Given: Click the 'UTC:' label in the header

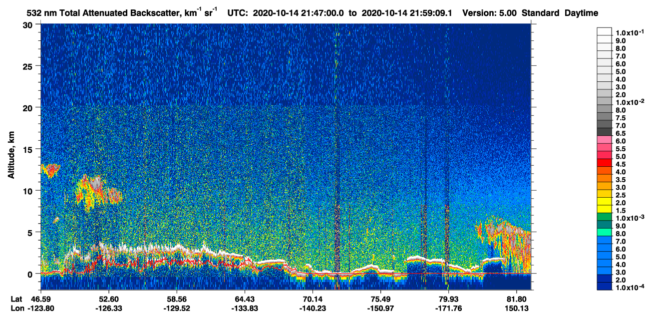Looking at the screenshot, I should [238, 13].
